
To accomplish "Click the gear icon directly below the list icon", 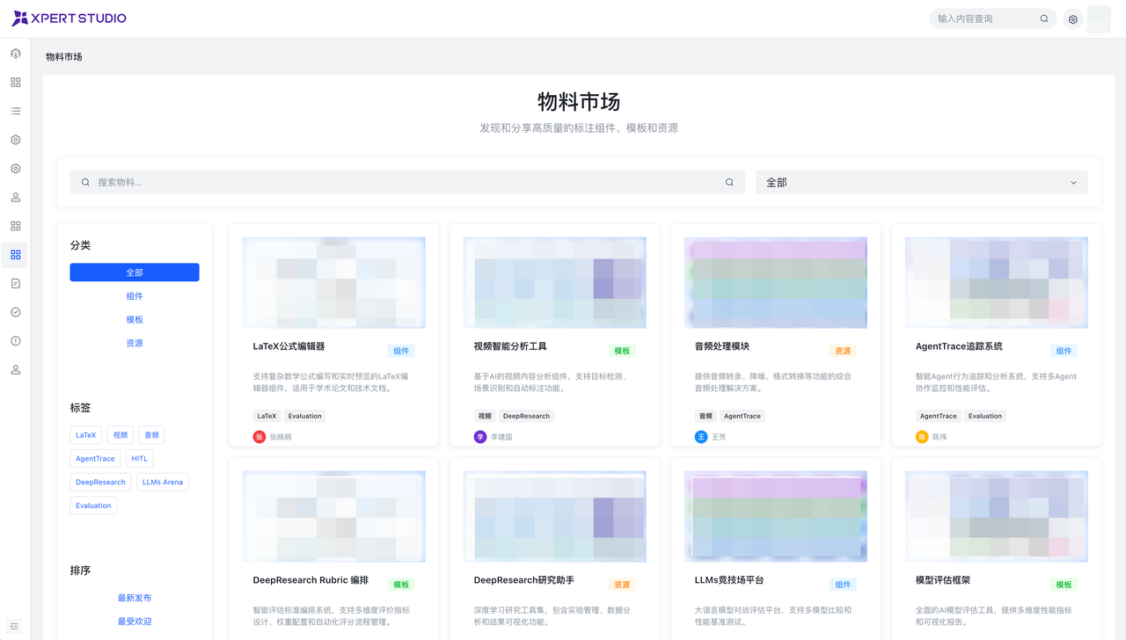I will click(15, 140).
